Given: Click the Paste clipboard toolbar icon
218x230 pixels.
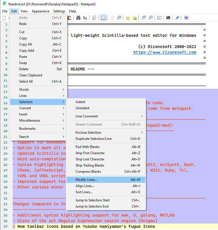Looking at the screenshot, I should coord(69,18).
